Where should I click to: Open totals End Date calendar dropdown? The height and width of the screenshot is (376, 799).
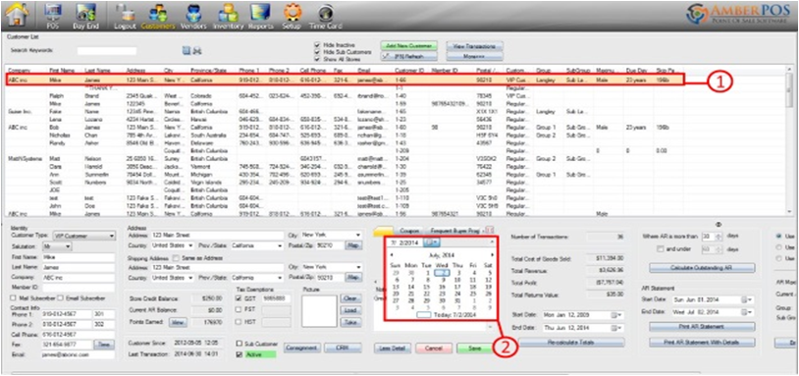coord(617,327)
